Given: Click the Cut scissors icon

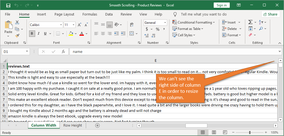Looking at the screenshot, I should tap(17, 22).
